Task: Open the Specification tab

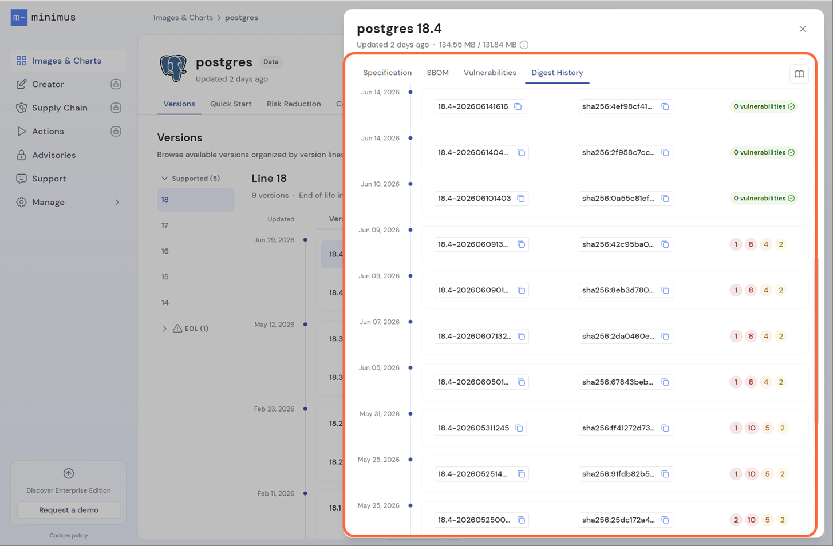Action: pos(388,73)
